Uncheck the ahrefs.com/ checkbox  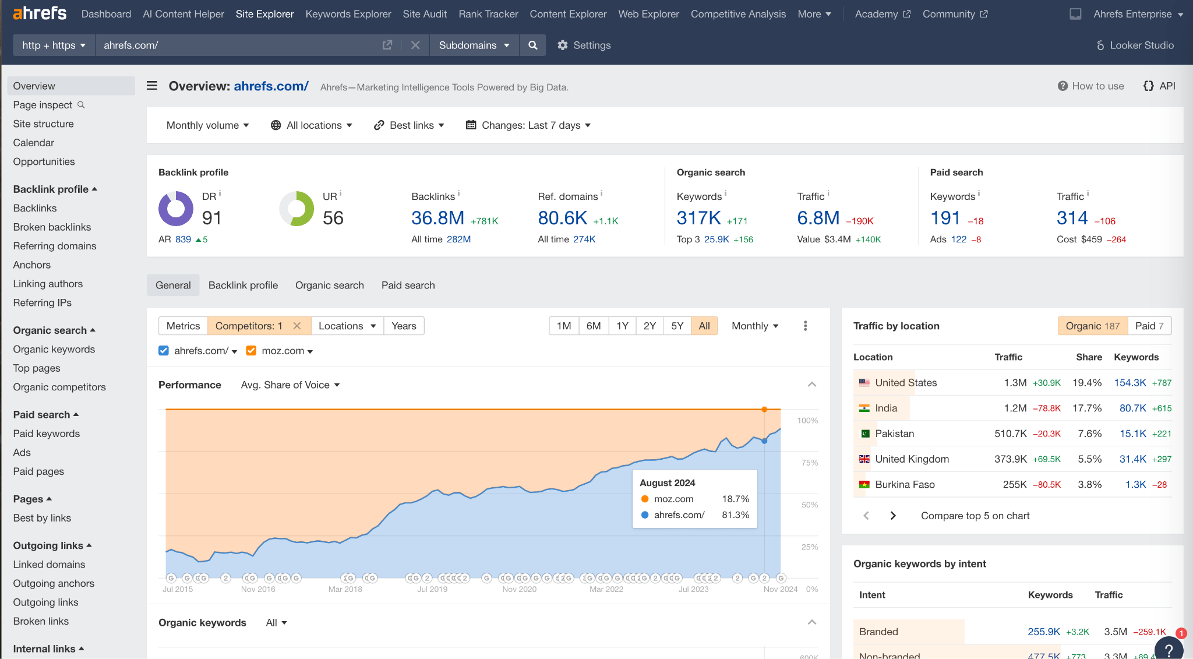click(163, 351)
